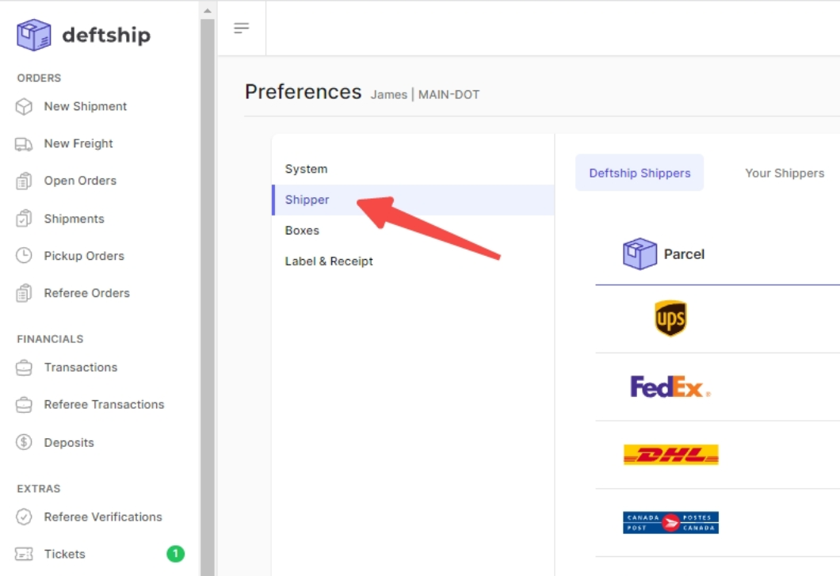Click the New Shipment box icon
Viewport: 840px width, 576px height.
pos(24,107)
